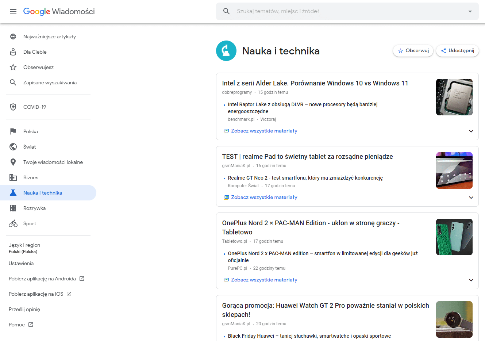Click the Udostępnij share button

[x=457, y=51]
